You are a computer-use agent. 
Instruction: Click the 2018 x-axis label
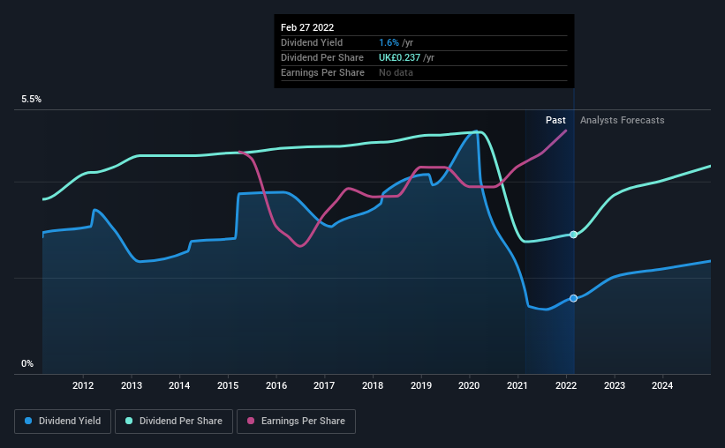tap(373, 385)
